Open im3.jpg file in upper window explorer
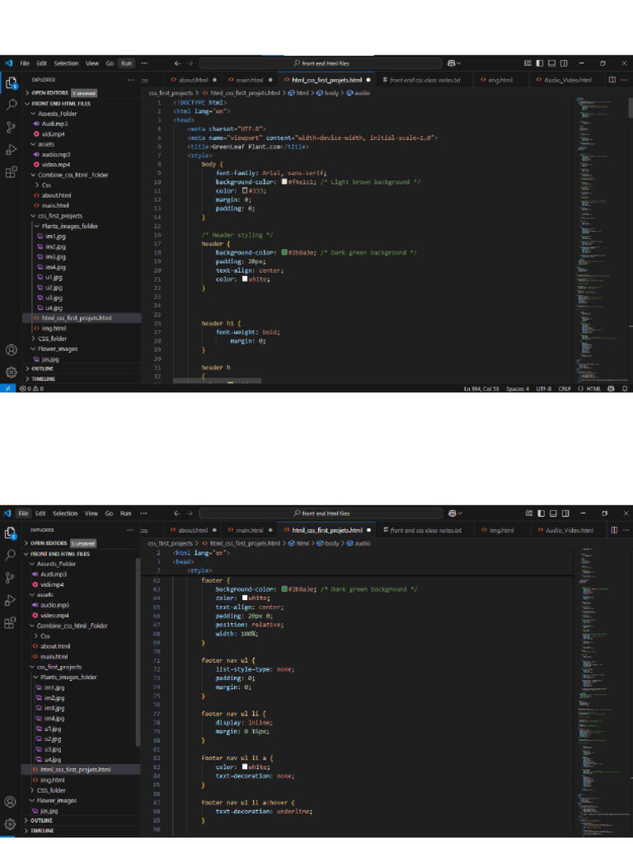The width and height of the screenshot is (633, 844). [x=55, y=257]
